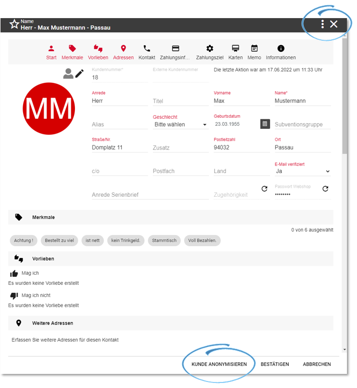Click the Vorlieben section thumbs icon

pos(19,259)
